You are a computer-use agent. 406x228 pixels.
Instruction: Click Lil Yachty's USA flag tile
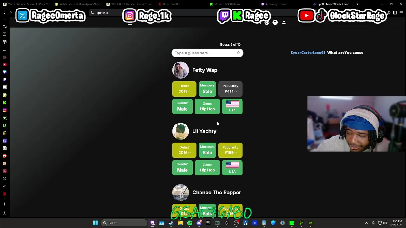click(x=232, y=168)
